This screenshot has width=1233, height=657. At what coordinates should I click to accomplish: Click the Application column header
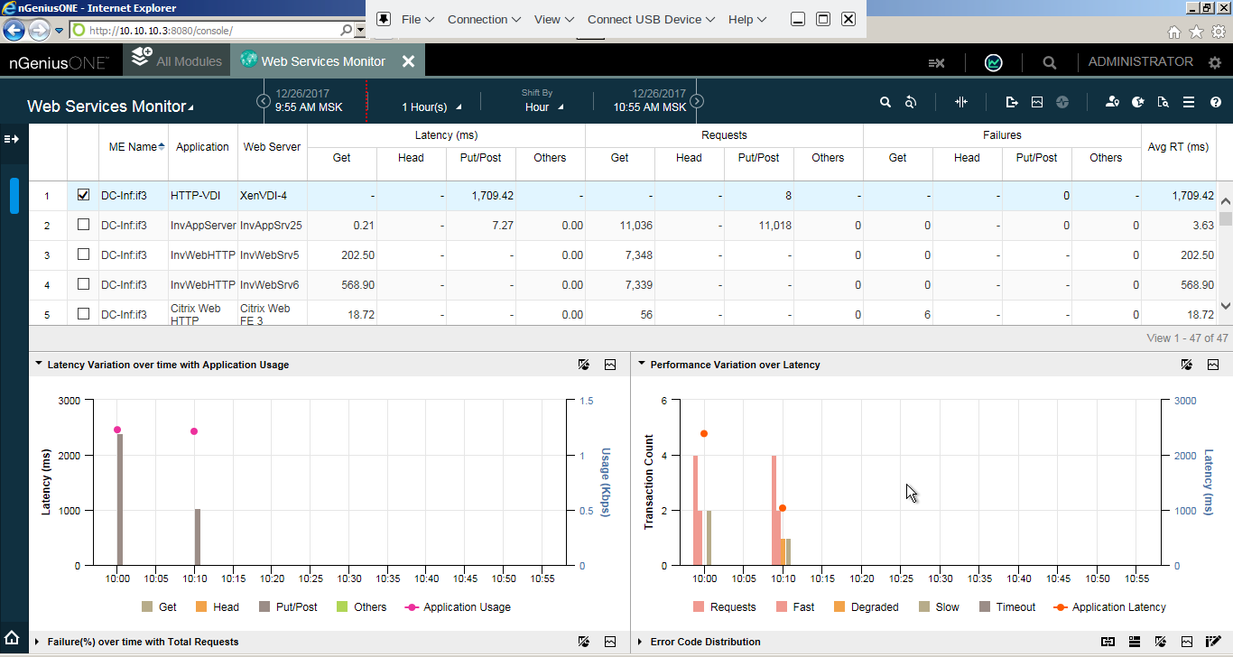coord(202,146)
